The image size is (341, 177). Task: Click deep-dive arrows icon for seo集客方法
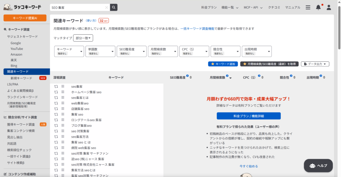coord(56,137)
